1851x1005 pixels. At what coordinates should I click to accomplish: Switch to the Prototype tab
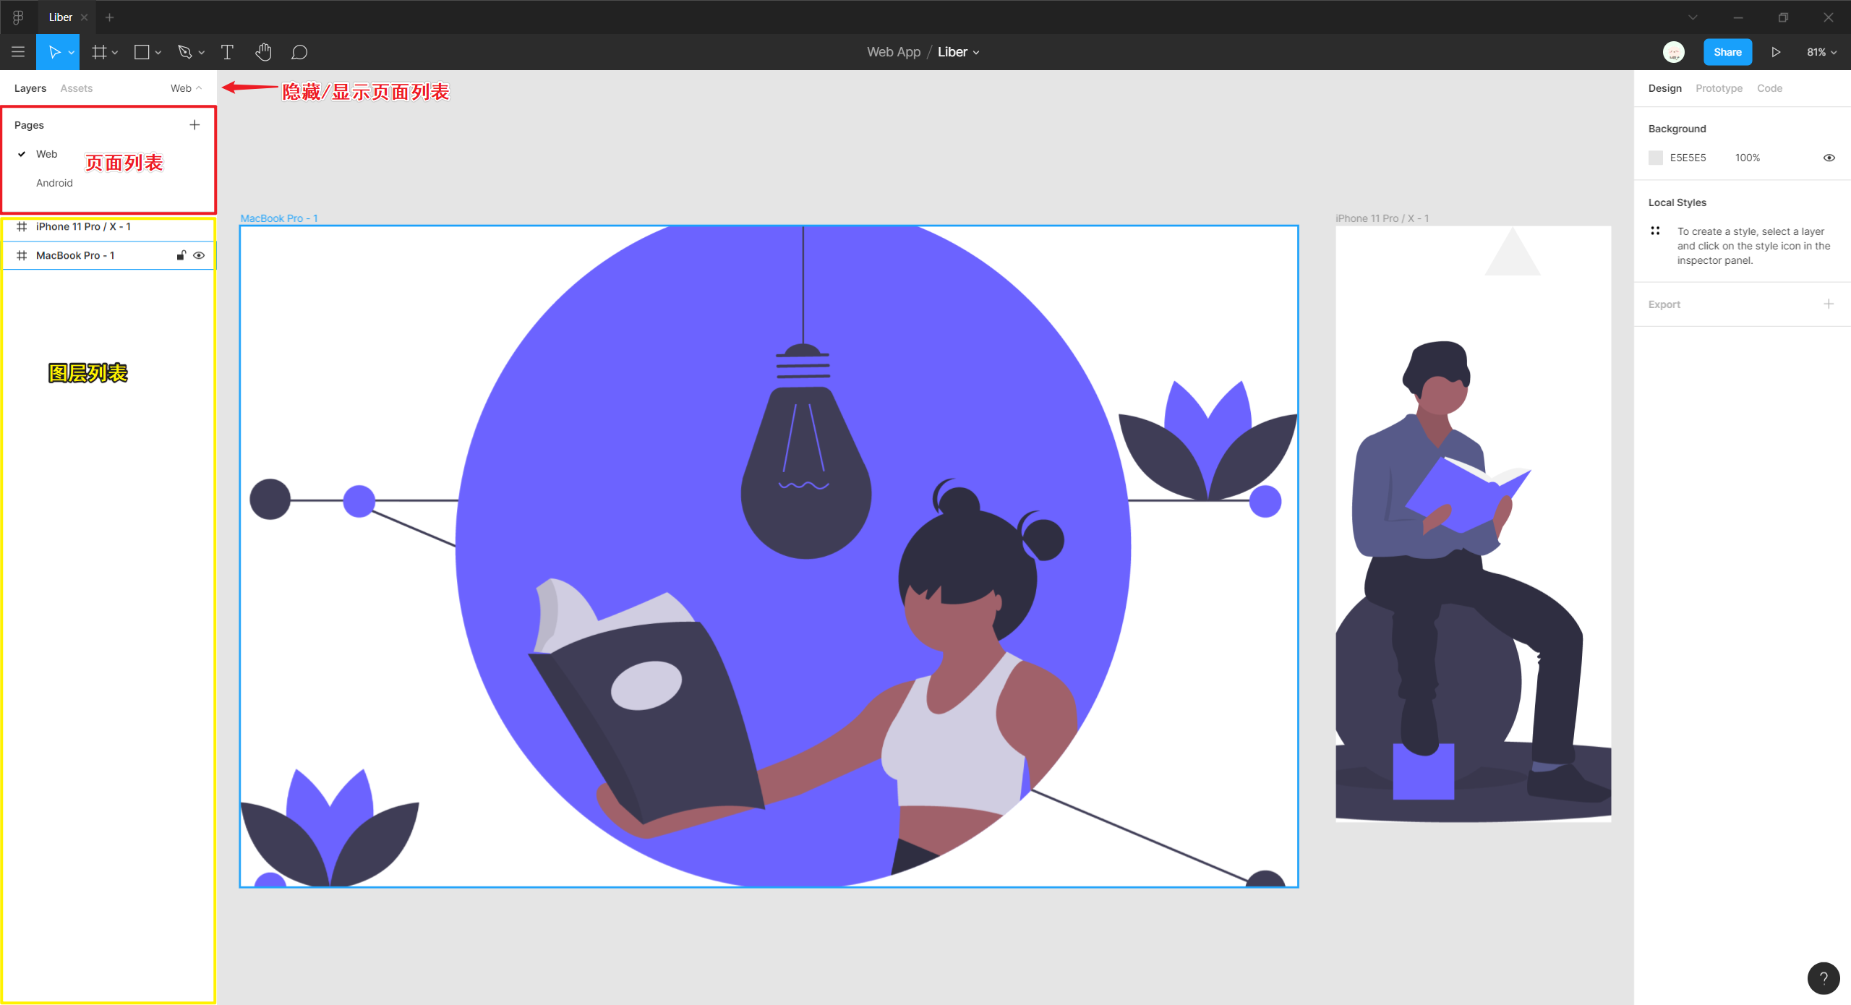(x=1719, y=88)
